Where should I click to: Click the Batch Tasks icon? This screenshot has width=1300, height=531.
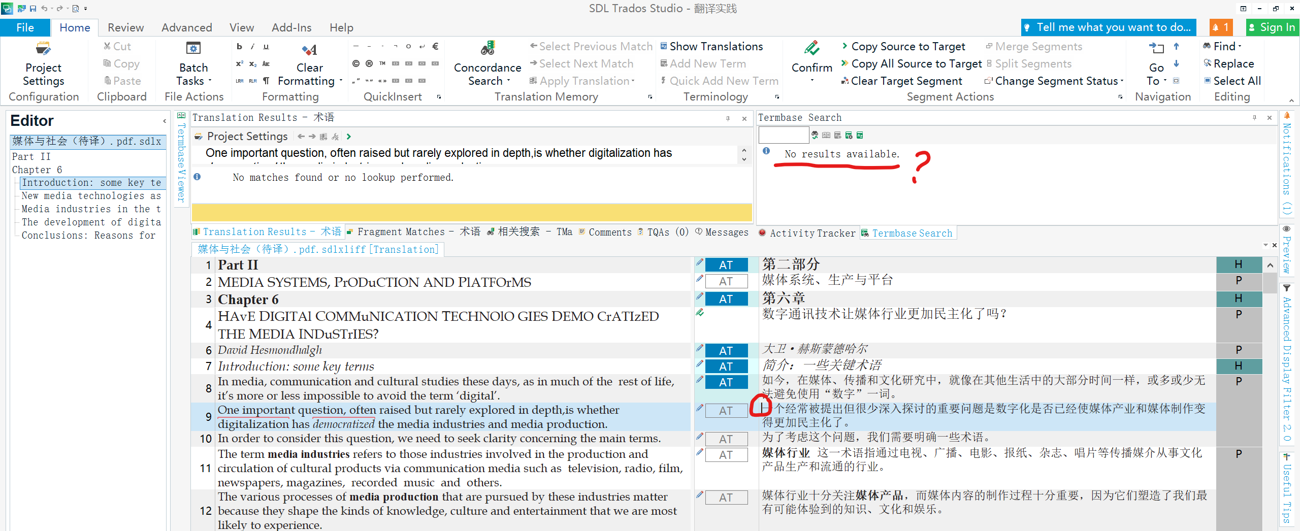pos(193,49)
